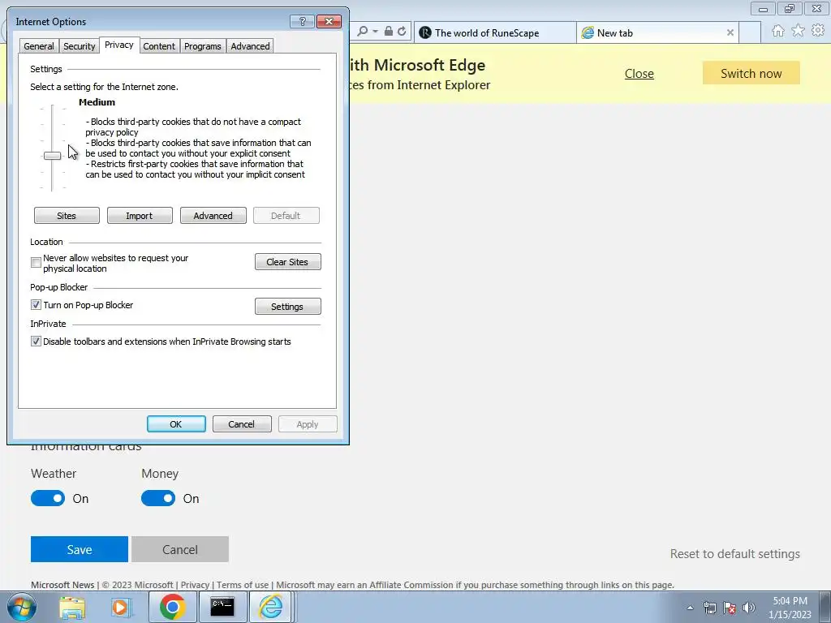Screen dimensions: 831x623
Task: Switch to the Content tab
Action: [x=159, y=46]
